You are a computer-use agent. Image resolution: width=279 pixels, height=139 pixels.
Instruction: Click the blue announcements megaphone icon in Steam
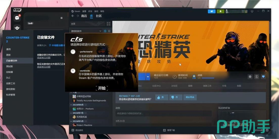pos(212,11)
